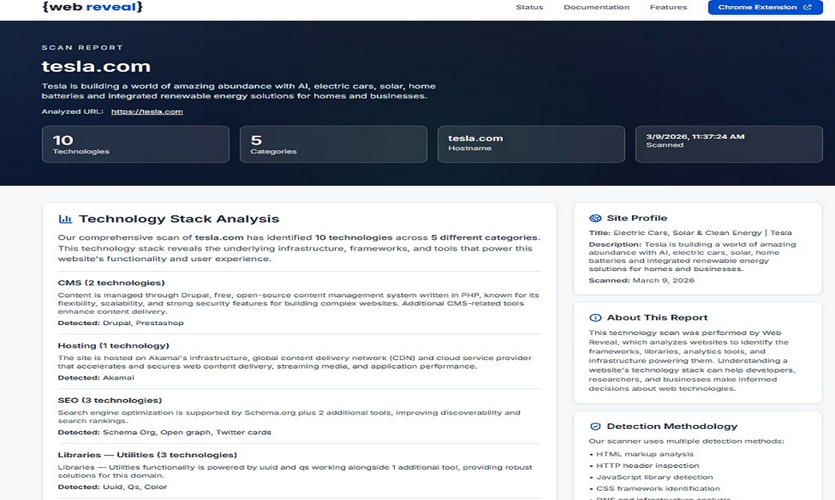This screenshot has width=835, height=500.
Task: Click the Site Profile globe icon
Action: pyautogui.click(x=596, y=218)
